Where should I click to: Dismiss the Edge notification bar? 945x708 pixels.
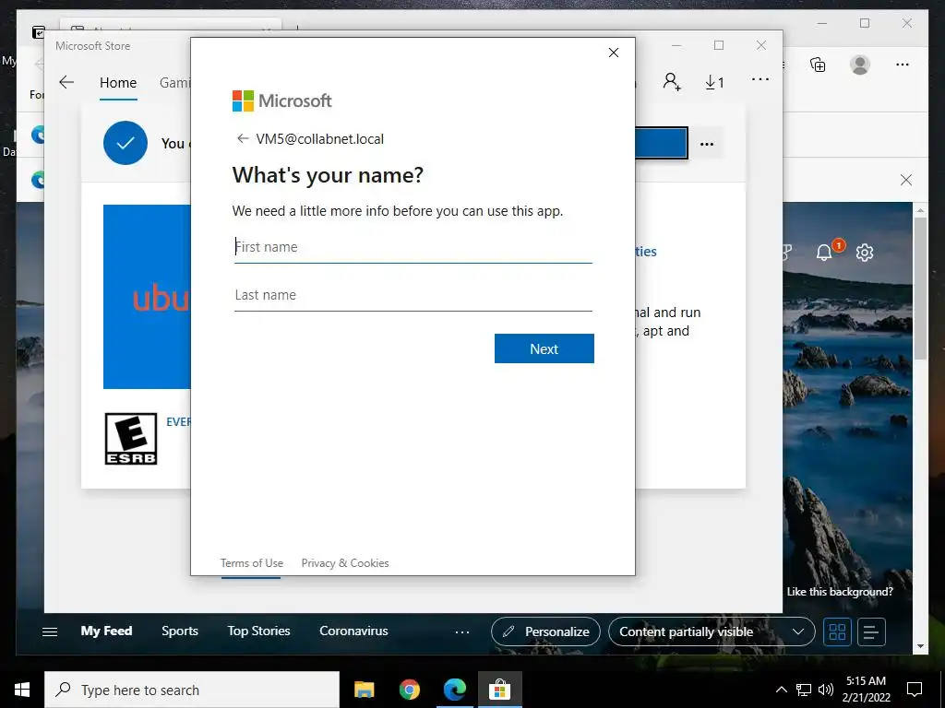(x=906, y=180)
